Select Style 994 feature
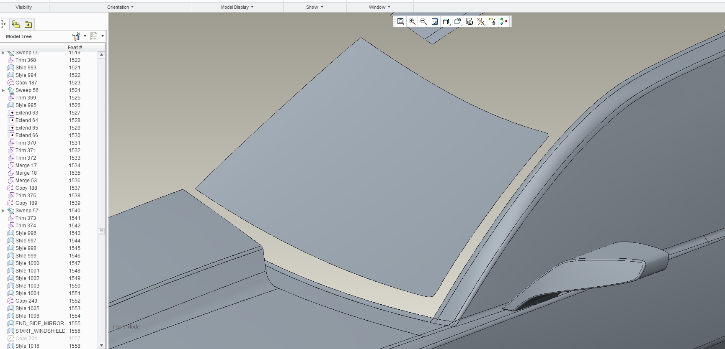 point(26,75)
